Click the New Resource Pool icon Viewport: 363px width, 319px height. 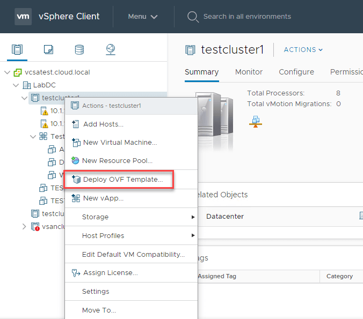[75, 160]
